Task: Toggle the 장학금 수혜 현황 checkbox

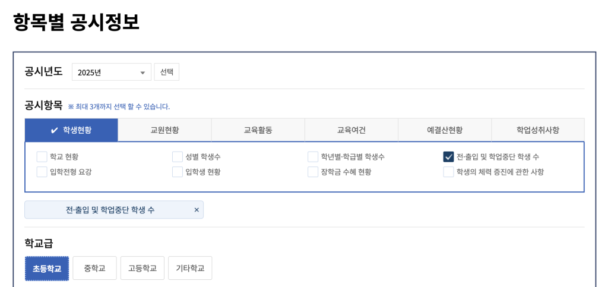Action: [x=313, y=172]
